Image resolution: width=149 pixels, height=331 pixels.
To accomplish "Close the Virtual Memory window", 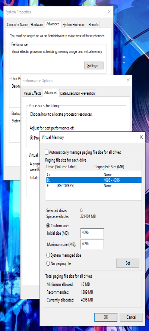I will [141, 137].
